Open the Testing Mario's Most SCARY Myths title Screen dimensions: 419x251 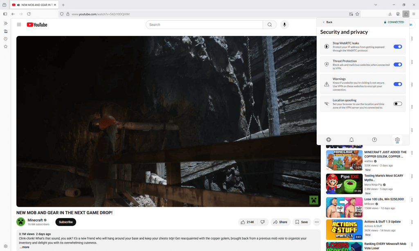pos(383,178)
